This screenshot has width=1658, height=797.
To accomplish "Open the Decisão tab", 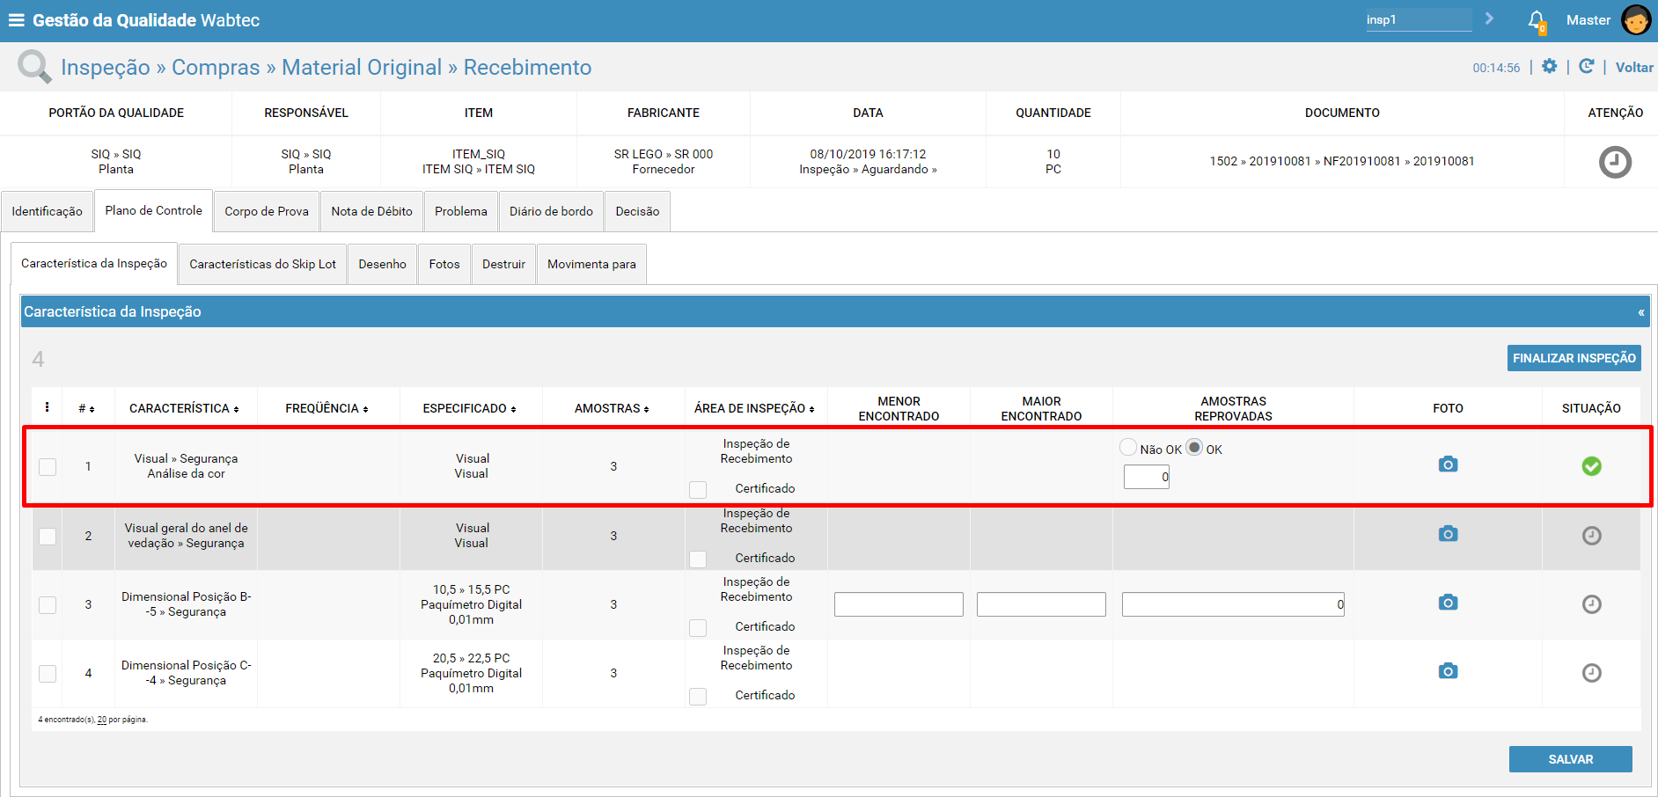I will tap(637, 211).
